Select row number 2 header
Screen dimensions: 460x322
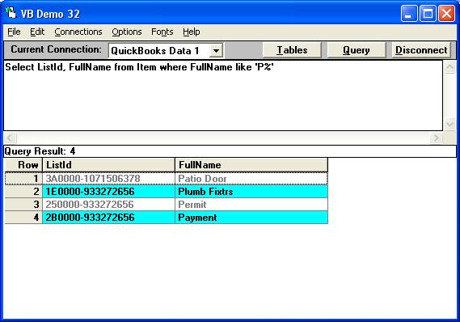tap(23, 192)
